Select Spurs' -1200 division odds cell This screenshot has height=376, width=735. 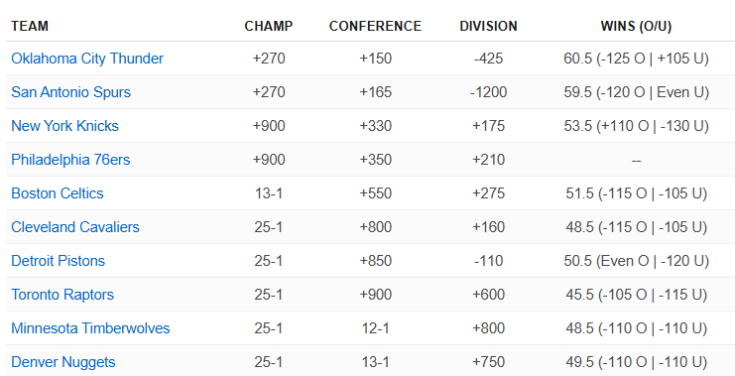pos(488,92)
